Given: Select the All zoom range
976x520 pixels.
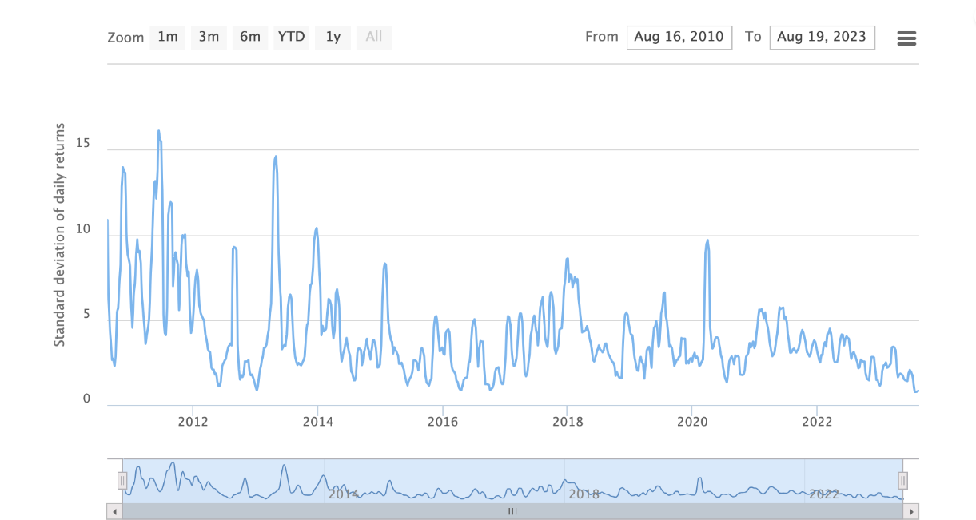Looking at the screenshot, I should click(x=374, y=38).
